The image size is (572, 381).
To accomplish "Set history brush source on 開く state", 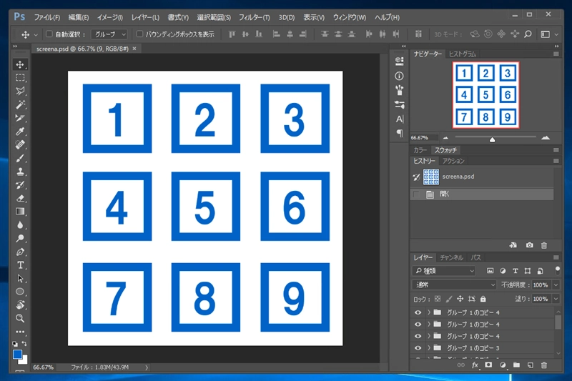I will (x=416, y=194).
